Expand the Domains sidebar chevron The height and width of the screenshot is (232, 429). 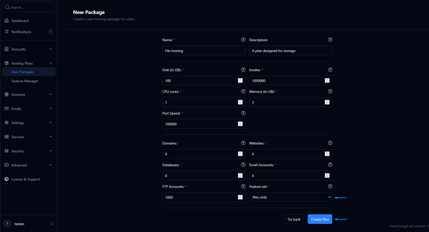pos(51,95)
